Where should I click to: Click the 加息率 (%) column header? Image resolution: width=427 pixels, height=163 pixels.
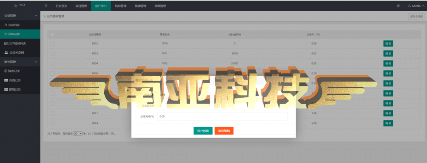click(x=313, y=35)
